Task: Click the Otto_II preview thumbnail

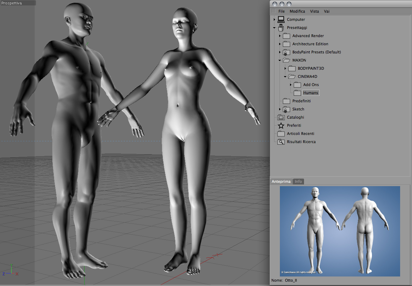Action: click(340, 231)
